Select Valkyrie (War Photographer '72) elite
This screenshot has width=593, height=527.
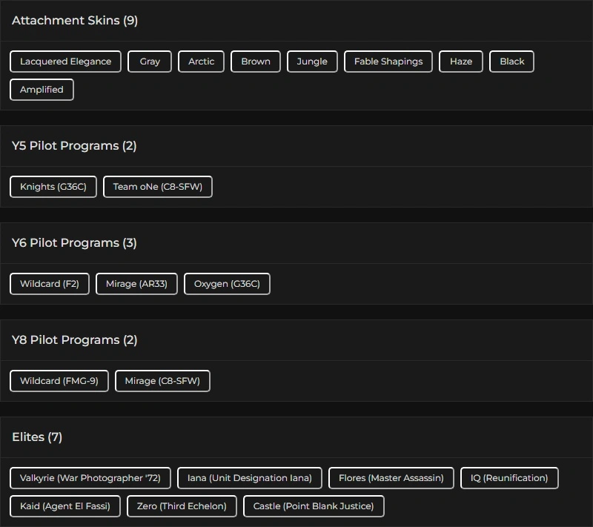[90, 478]
